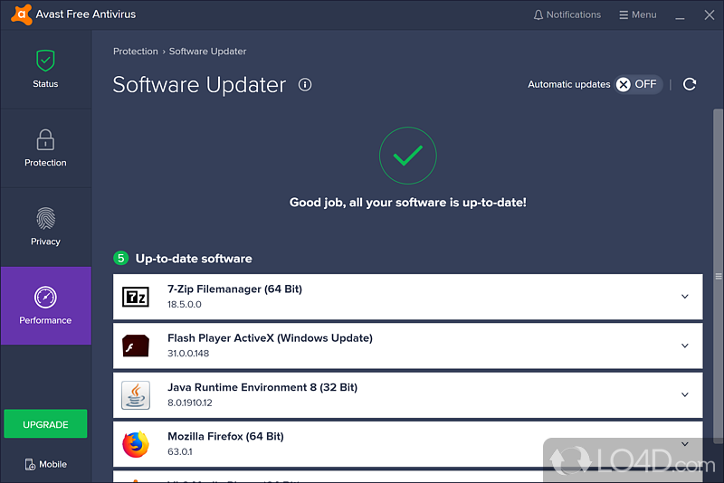724x483 pixels.
Task: Open the Status shield section
Action: (46, 70)
